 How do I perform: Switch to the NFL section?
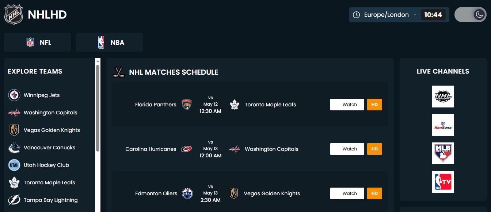tap(38, 42)
